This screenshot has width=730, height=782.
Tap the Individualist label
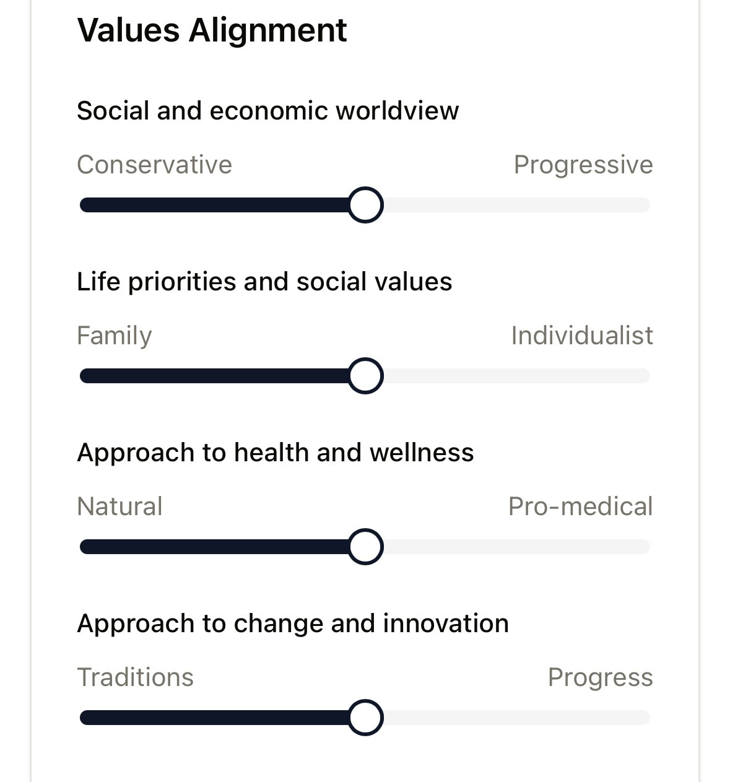(x=582, y=336)
